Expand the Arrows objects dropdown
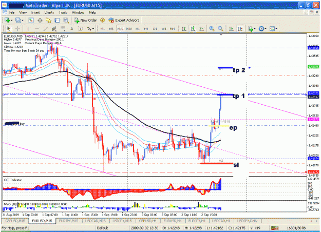The width and height of the screenshot is (321, 232). pos(93,29)
